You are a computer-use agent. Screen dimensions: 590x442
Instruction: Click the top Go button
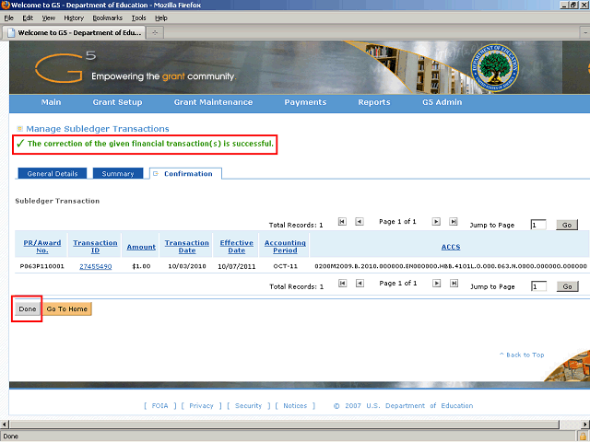pyautogui.click(x=567, y=225)
